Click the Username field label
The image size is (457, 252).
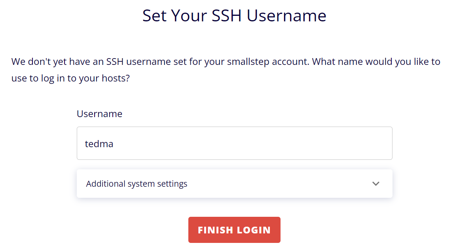[x=99, y=114]
